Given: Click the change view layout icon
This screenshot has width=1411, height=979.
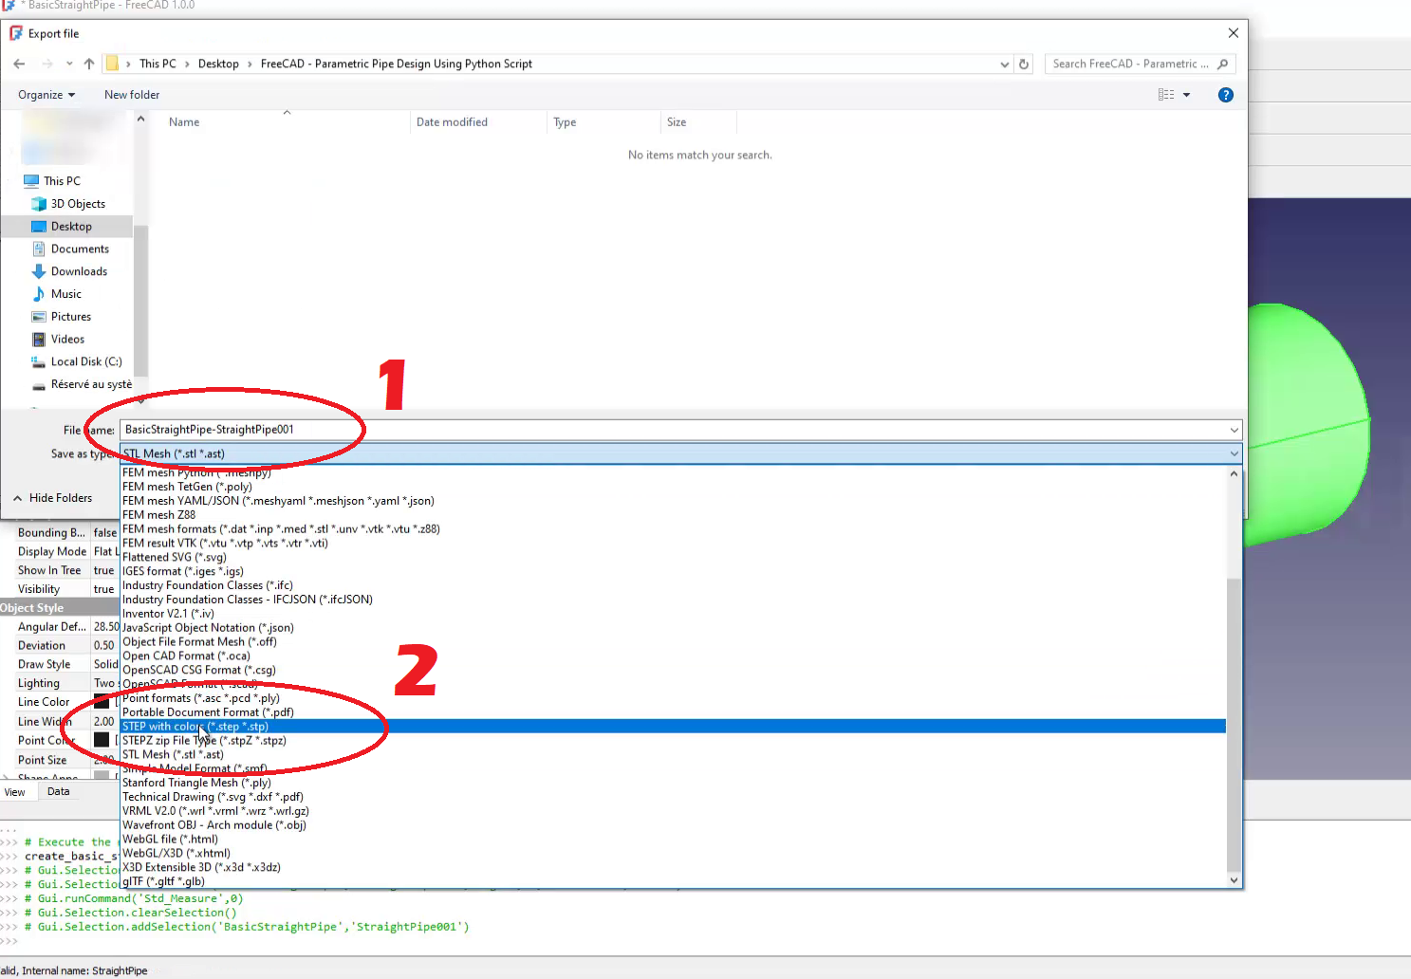Looking at the screenshot, I should [x=1166, y=95].
